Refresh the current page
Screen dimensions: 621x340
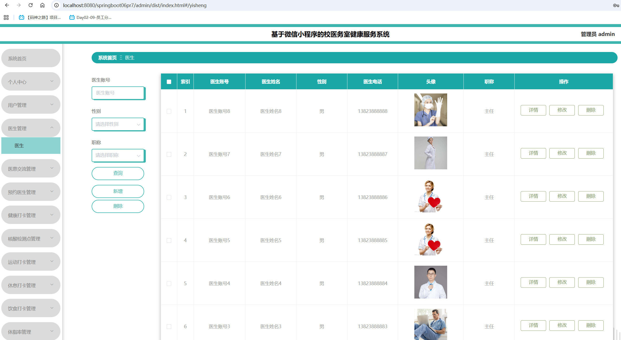[30, 5]
